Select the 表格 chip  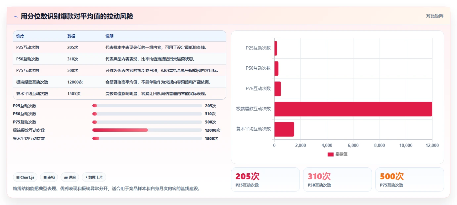[x=49, y=177]
